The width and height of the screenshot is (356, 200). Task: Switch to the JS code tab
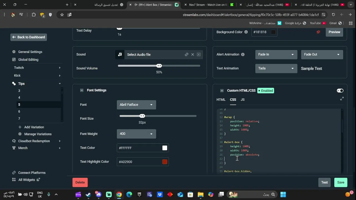coord(243,100)
